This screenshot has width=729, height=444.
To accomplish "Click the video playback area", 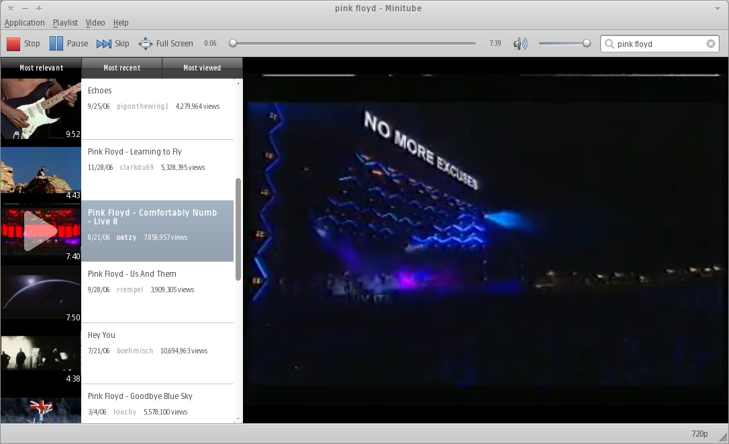I will click(486, 240).
